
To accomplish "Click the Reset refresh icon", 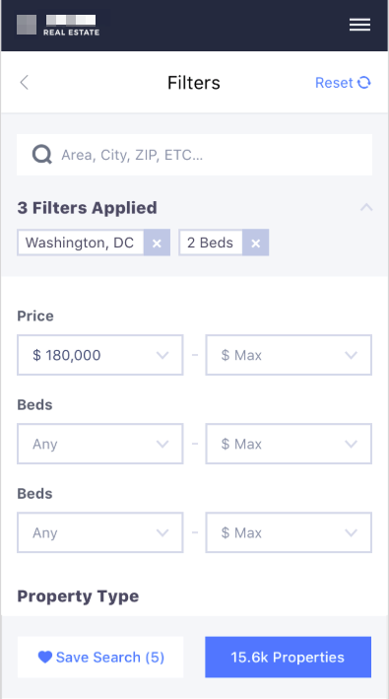I will click(x=364, y=83).
